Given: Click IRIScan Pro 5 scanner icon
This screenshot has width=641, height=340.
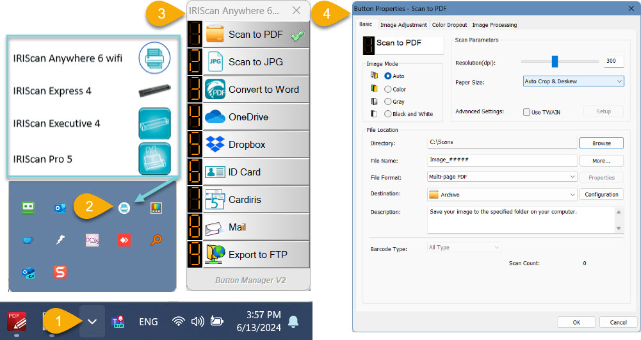Looking at the screenshot, I should (x=154, y=159).
